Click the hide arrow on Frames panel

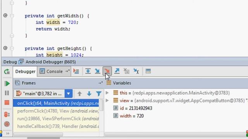(x=100, y=83)
